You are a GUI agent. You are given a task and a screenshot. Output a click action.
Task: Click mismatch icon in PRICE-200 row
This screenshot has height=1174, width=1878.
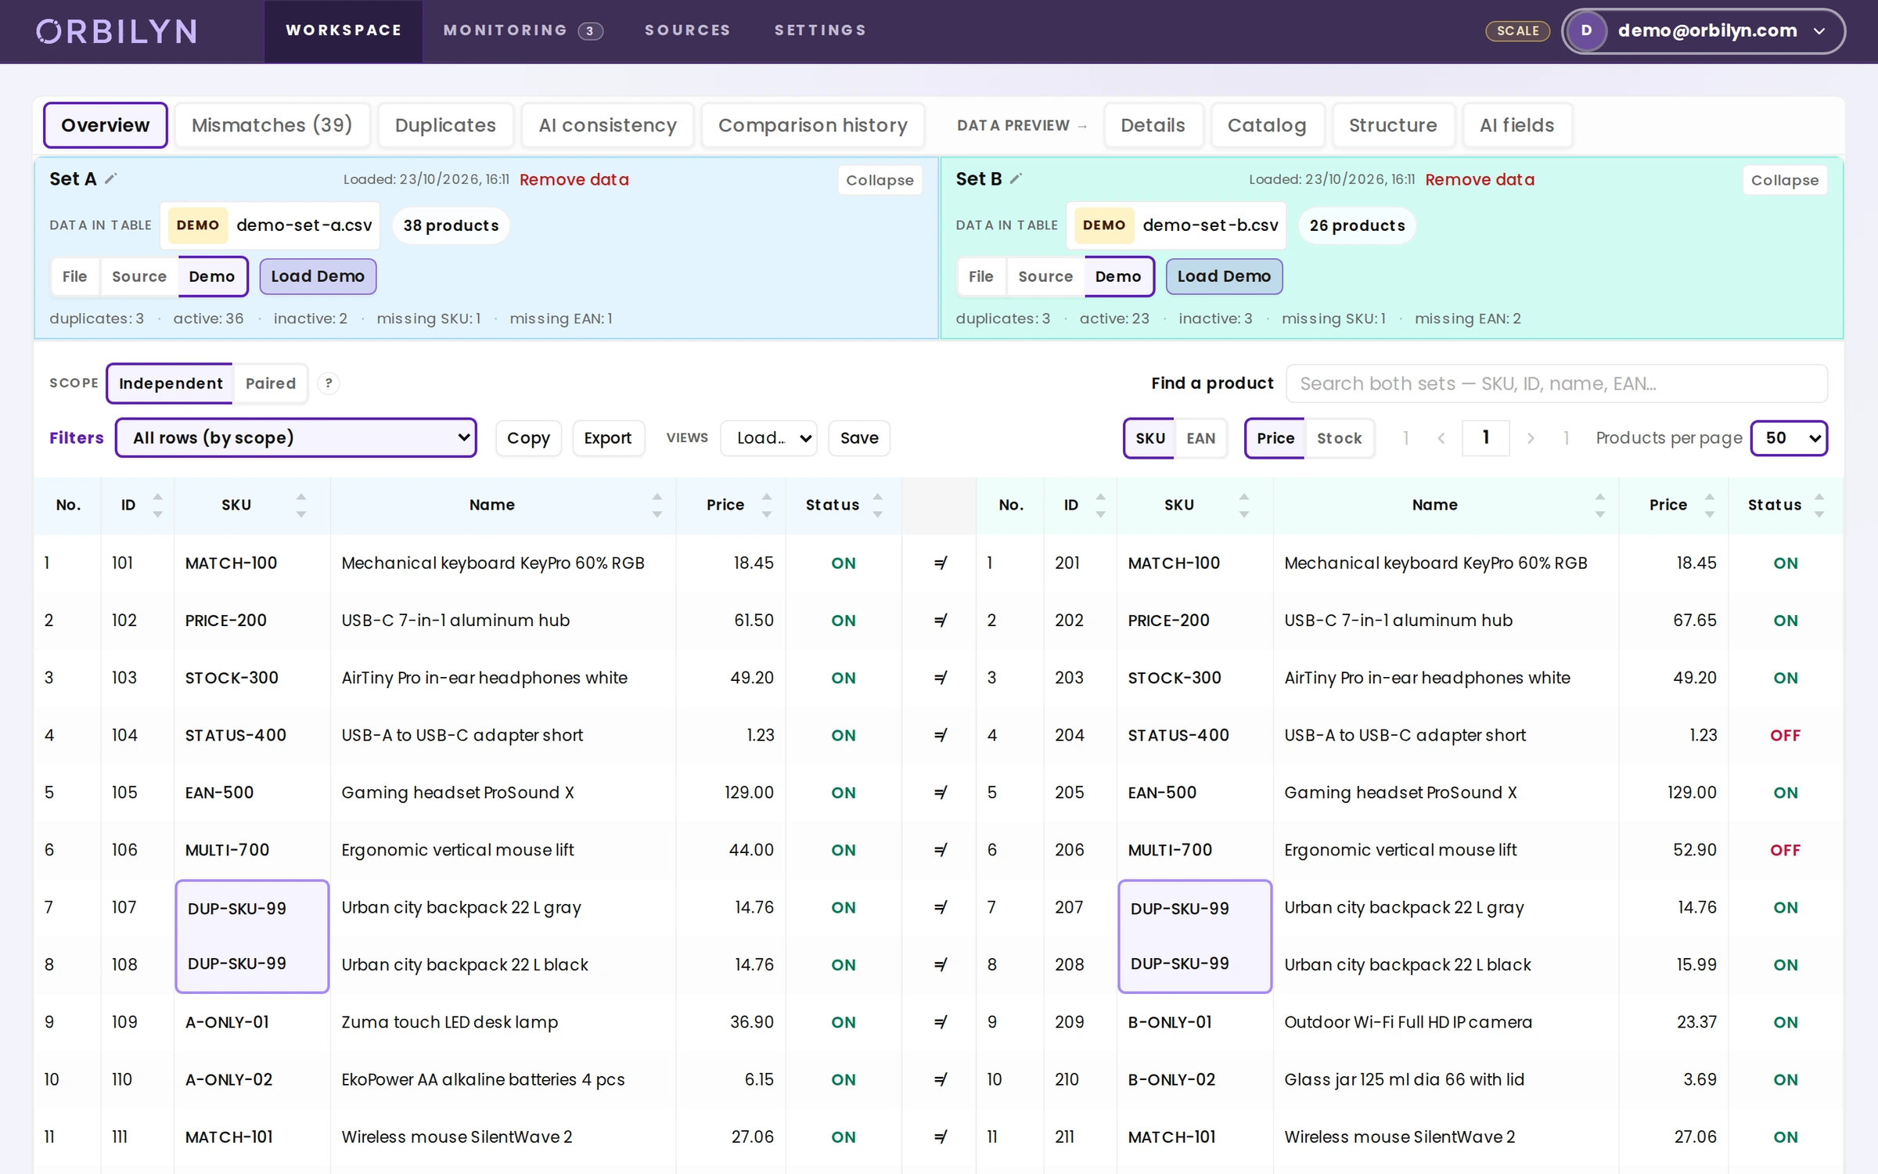pyautogui.click(x=941, y=621)
